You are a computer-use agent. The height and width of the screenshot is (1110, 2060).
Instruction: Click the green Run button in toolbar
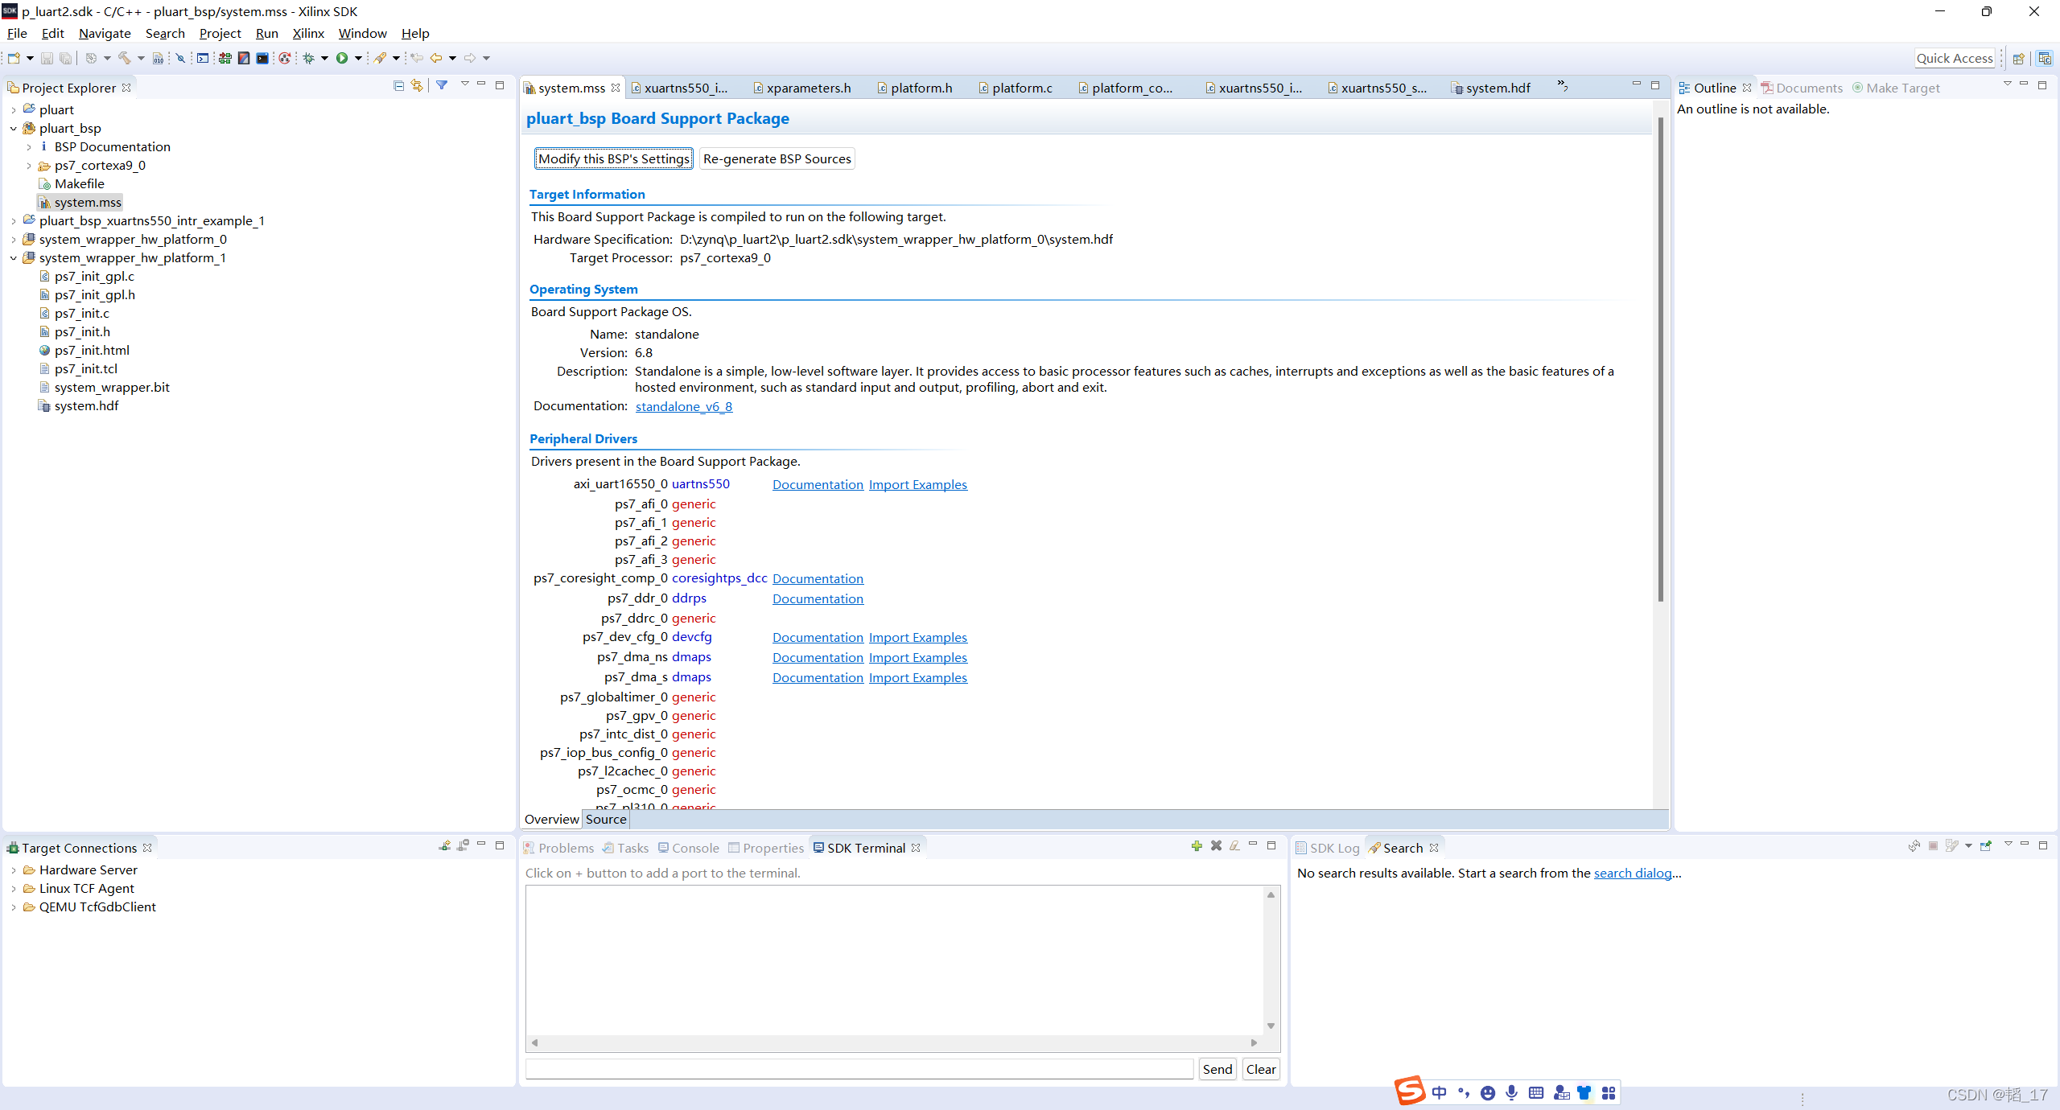point(342,58)
